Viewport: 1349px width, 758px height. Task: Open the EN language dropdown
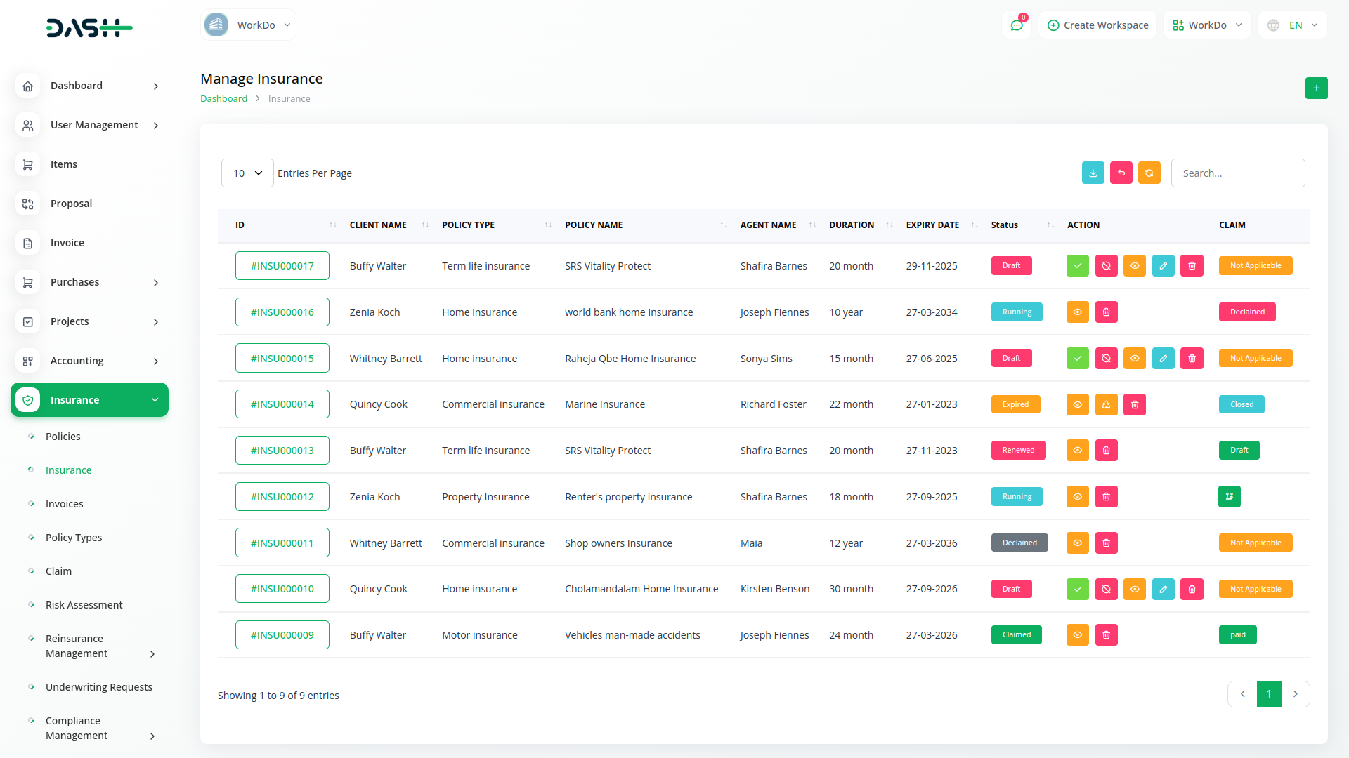(1293, 25)
